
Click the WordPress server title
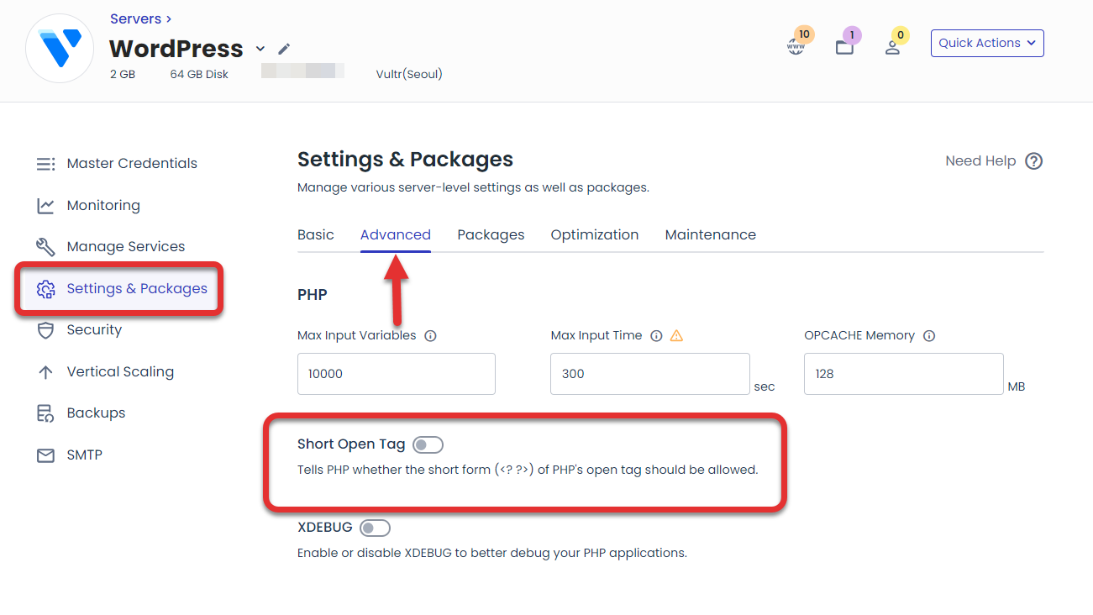pyautogui.click(x=176, y=49)
